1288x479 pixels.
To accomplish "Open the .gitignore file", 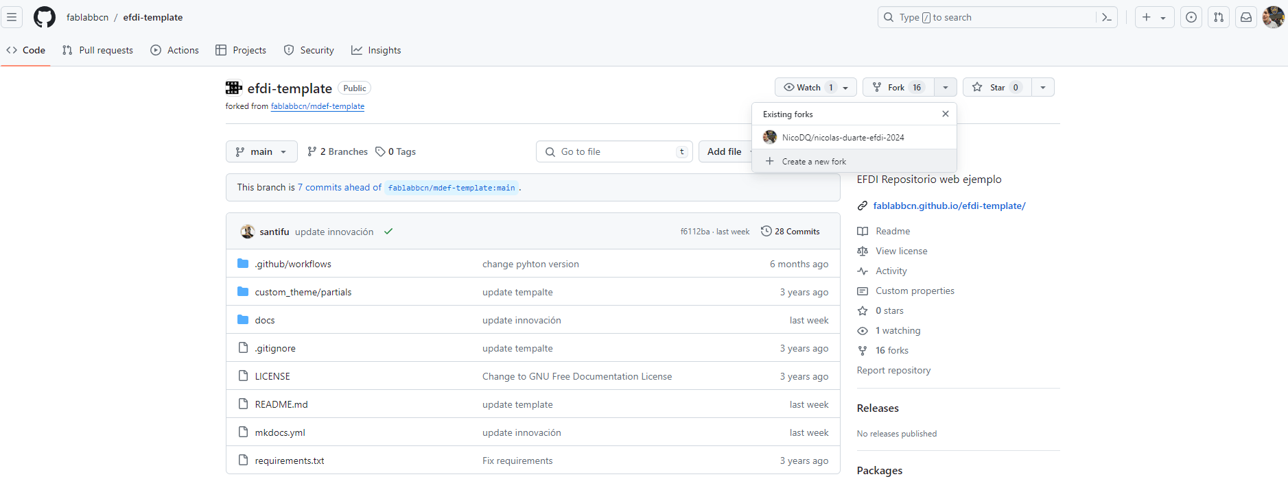I will [x=275, y=348].
